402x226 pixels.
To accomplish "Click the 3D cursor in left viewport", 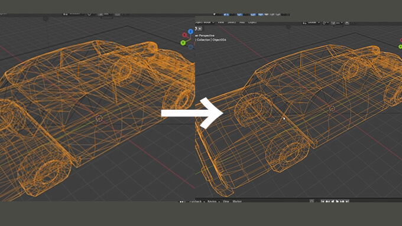I will coord(99,118).
